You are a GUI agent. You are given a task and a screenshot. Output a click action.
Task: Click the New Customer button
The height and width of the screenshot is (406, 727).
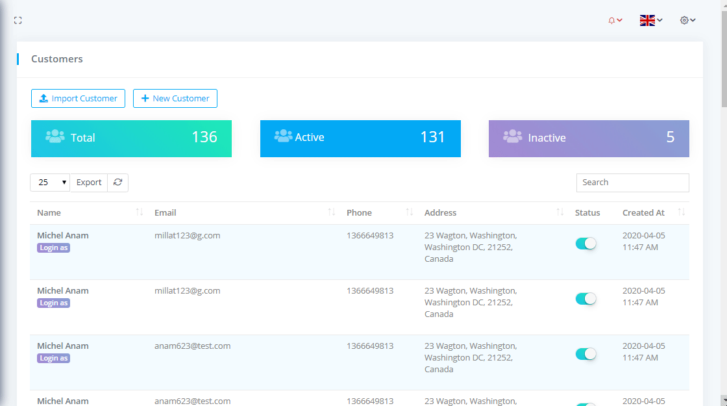(x=175, y=99)
